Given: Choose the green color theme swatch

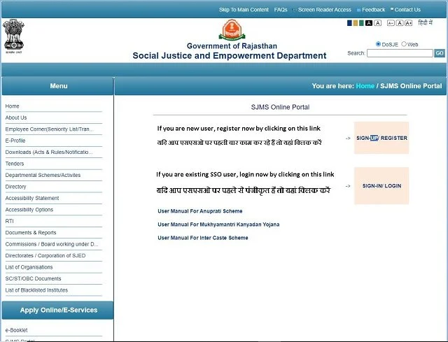Looking at the screenshot, I should click(x=361, y=23).
